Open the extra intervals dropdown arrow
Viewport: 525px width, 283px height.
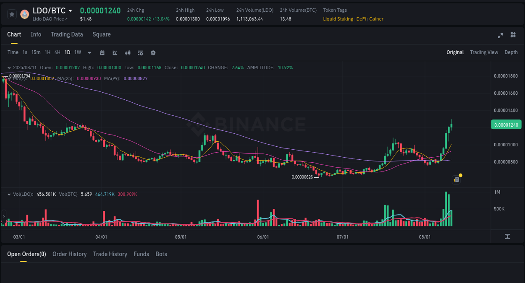89,52
